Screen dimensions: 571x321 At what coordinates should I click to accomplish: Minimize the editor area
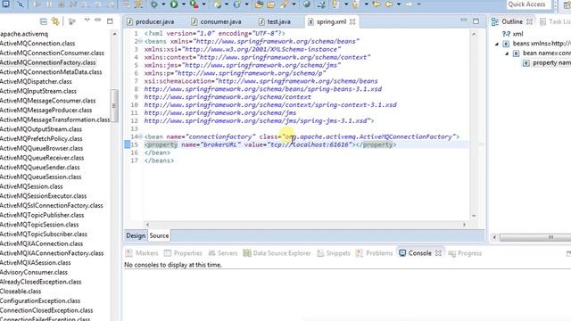click(x=463, y=20)
